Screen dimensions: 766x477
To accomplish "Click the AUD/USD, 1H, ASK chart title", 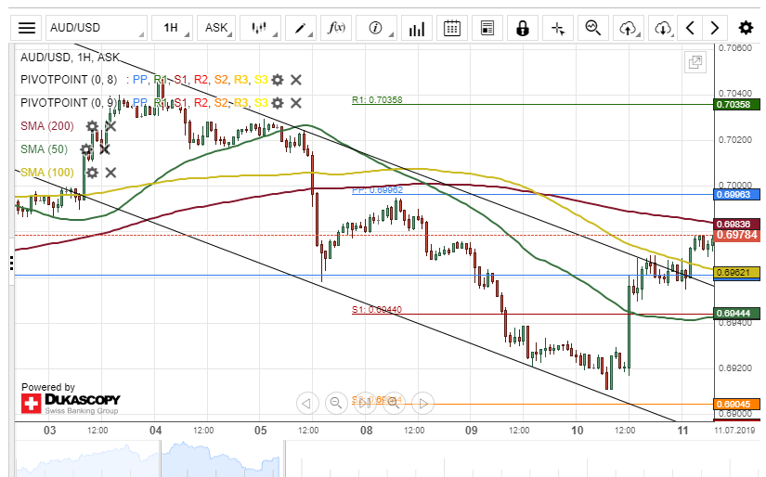I will [x=70, y=58].
